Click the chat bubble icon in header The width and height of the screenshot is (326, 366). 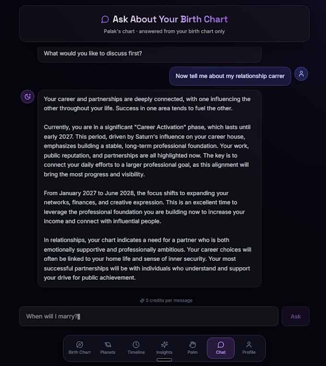point(105,19)
